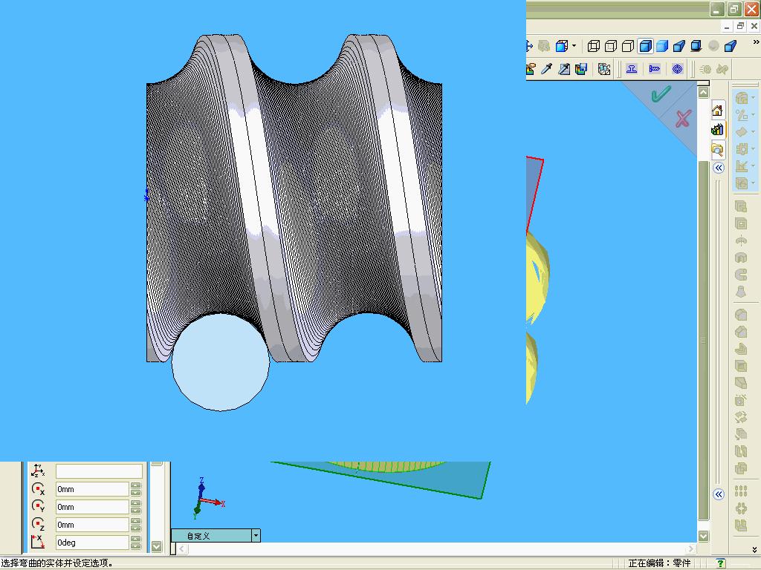Select Shaded With Edges display style

(645, 46)
